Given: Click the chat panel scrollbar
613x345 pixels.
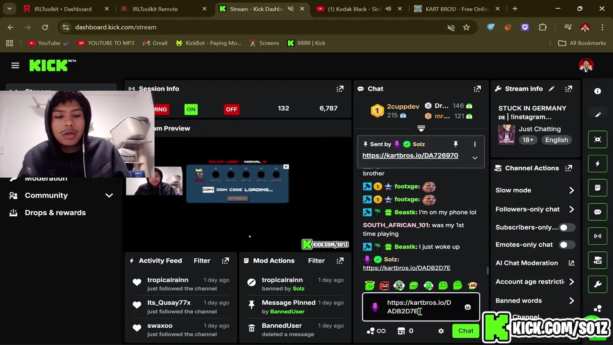Looking at the screenshot, I should [488, 271].
